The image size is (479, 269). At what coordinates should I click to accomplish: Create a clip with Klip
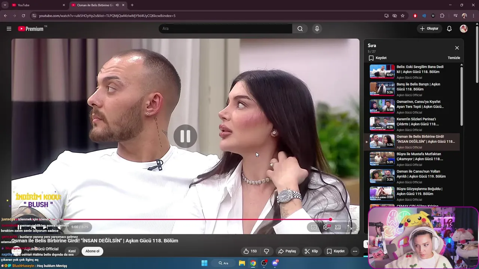pos(311,251)
